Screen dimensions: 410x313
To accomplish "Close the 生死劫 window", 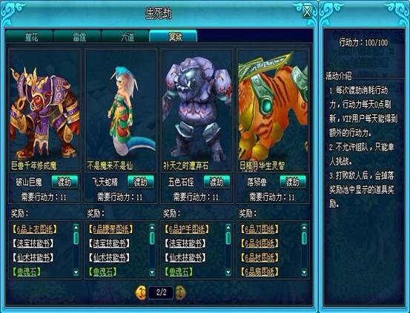I will point(307,12).
